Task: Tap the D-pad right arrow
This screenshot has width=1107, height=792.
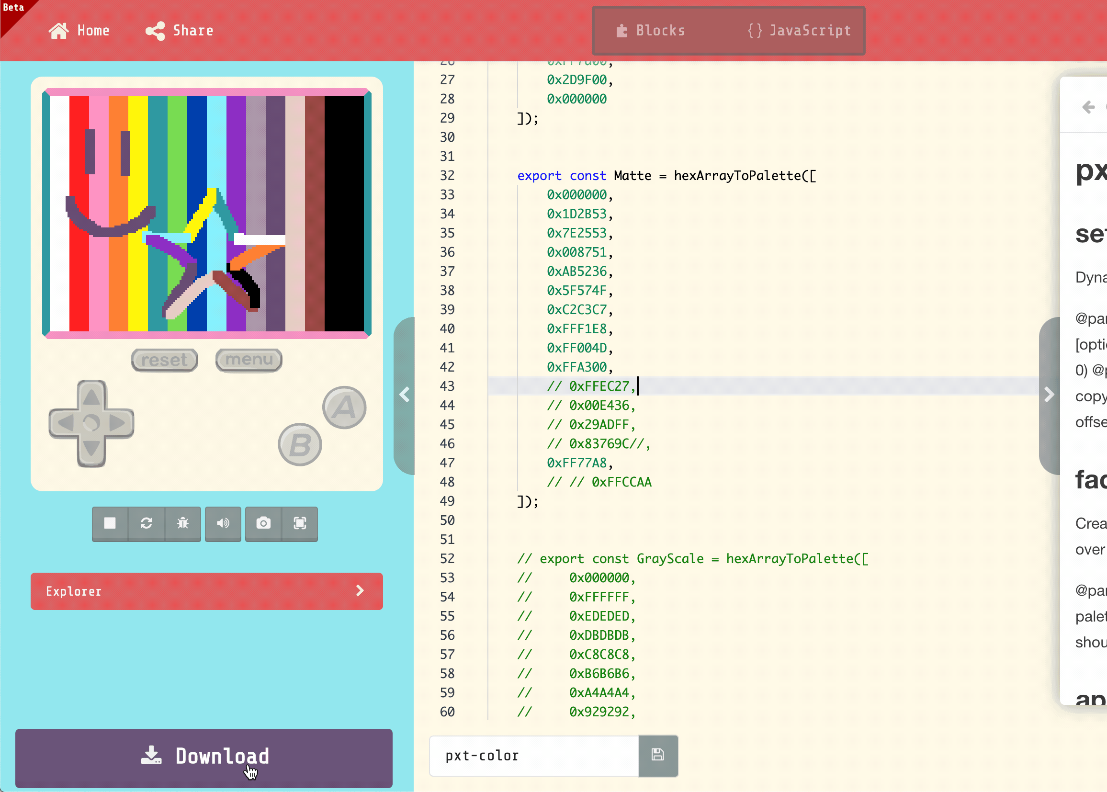Action: point(117,423)
